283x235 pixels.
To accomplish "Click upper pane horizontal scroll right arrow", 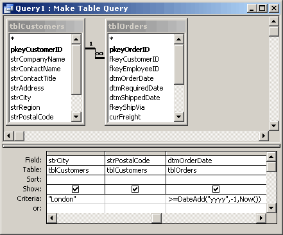I will click(263, 135).
